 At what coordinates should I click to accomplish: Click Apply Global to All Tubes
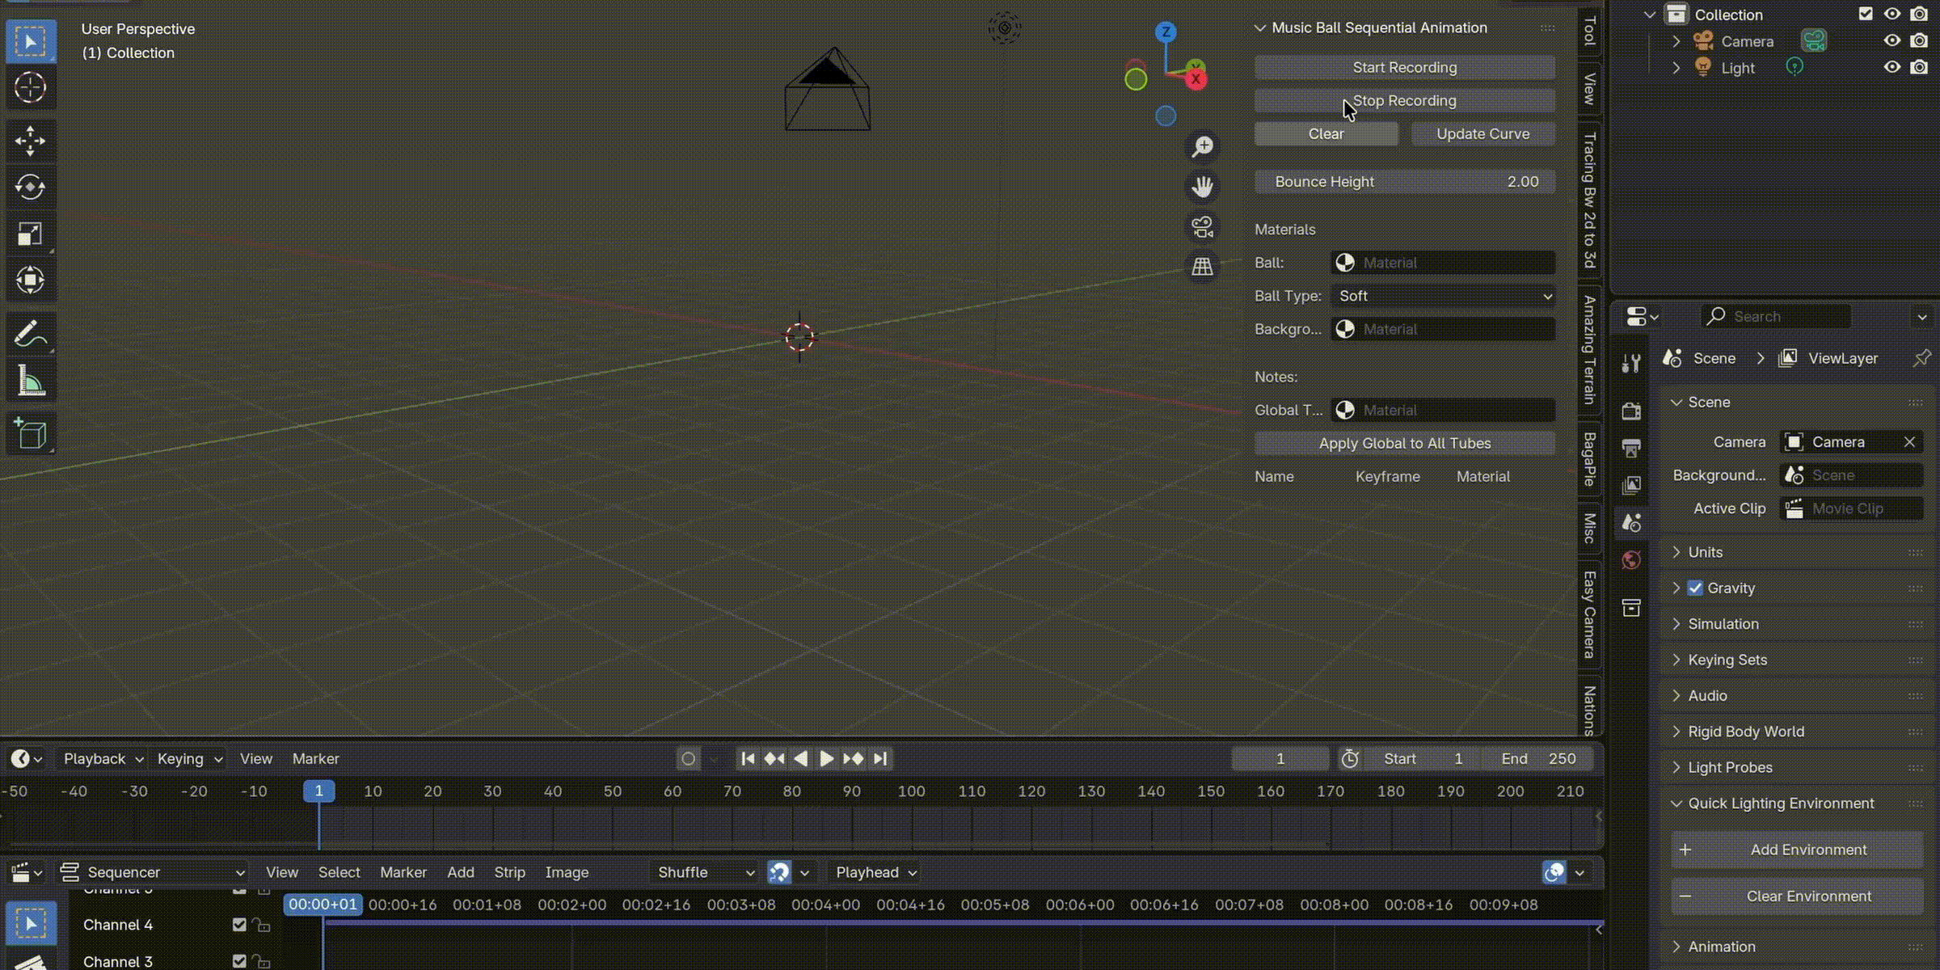coord(1404,443)
